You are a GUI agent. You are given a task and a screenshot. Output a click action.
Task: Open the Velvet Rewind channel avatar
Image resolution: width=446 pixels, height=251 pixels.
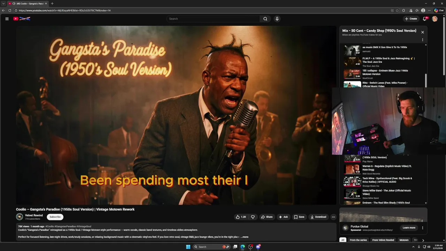[x=20, y=217]
